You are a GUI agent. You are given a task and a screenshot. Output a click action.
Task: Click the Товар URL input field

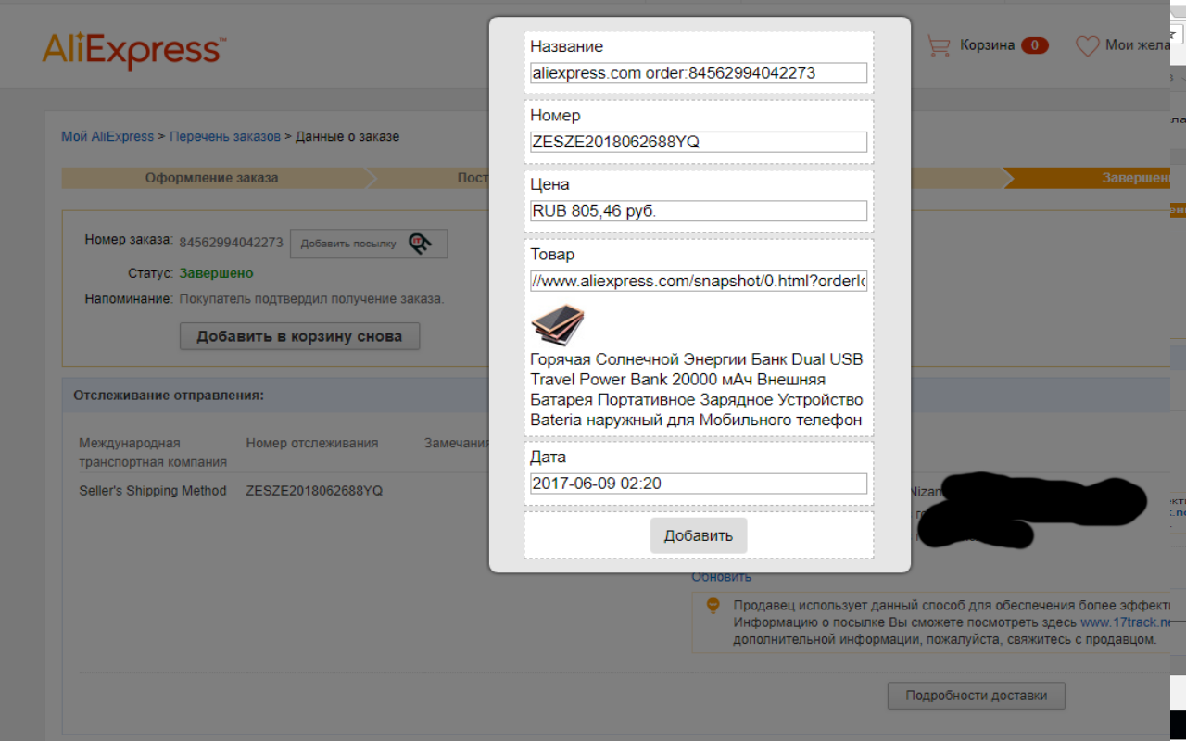pos(699,281)
